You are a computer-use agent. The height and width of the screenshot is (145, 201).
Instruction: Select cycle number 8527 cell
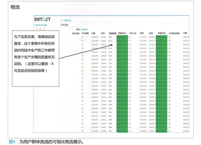pyautogui.click(x=110, y=60)
